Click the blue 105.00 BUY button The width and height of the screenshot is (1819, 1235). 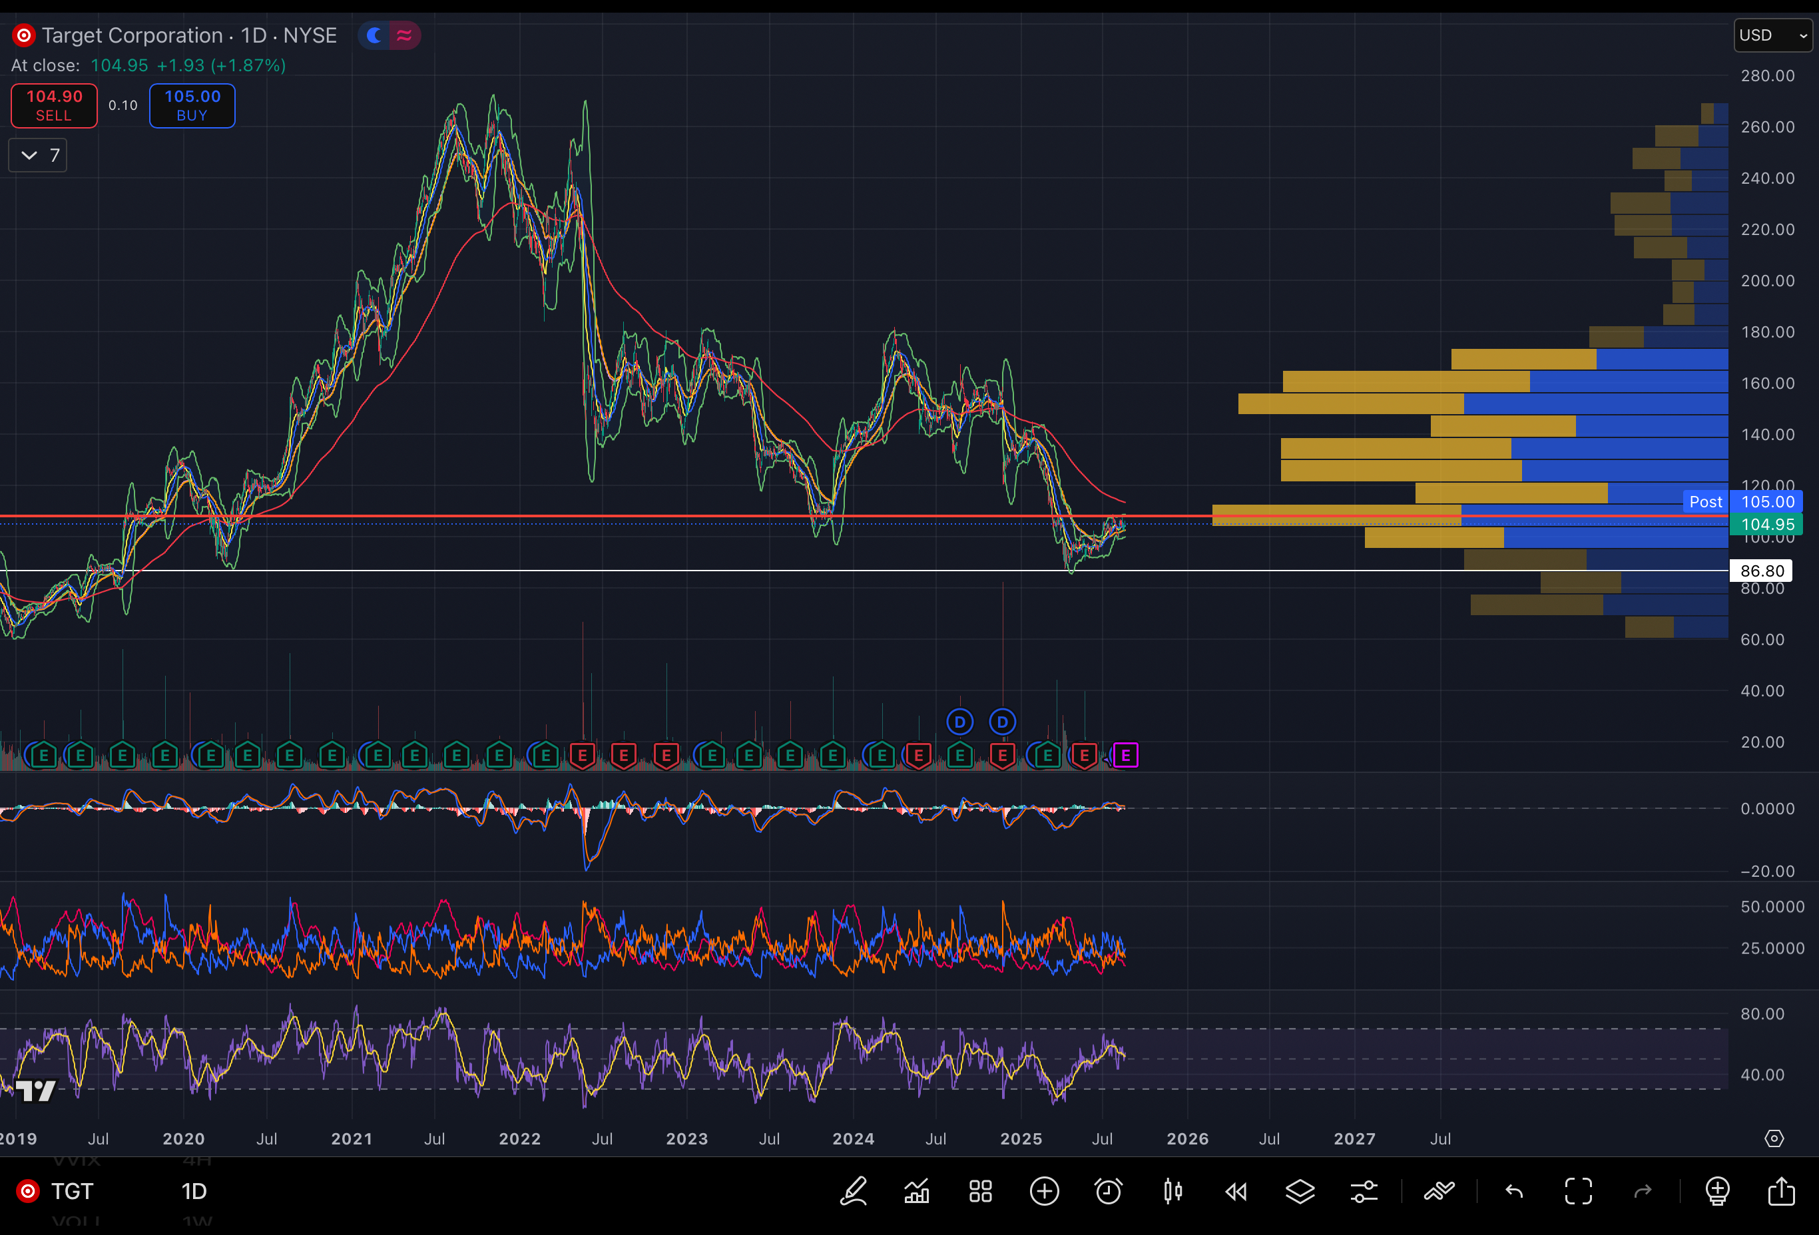(x=192, y=105)
